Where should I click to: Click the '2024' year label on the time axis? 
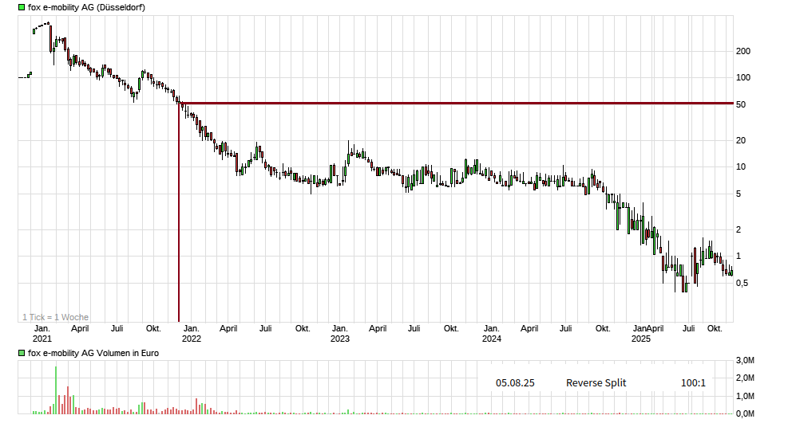(x=492, y=339)
